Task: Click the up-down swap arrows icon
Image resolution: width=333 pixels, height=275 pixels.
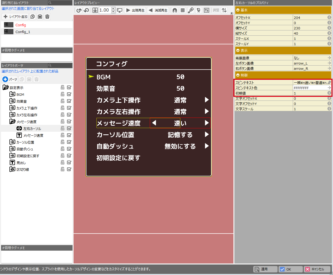Action: tap(224, 10)
